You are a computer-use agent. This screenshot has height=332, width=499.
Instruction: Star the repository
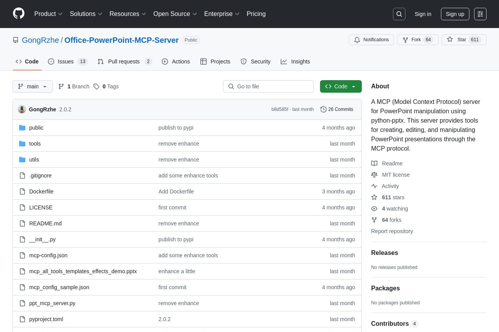click(x=464, y=40)
